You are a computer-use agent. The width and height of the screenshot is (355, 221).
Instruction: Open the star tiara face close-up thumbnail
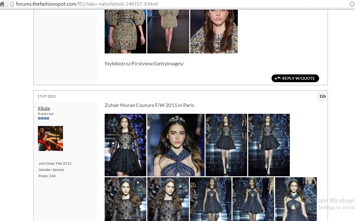click(176, 145)
